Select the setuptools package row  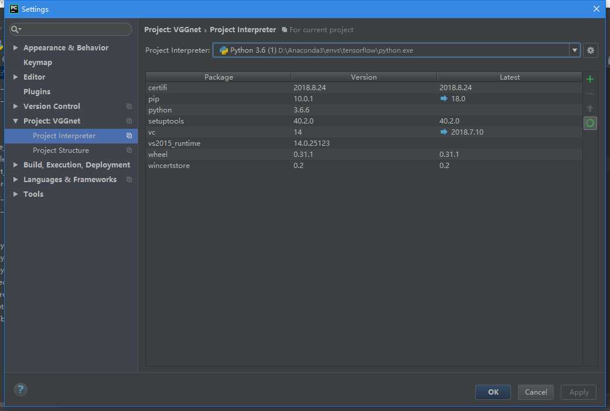tap(364, 121)
